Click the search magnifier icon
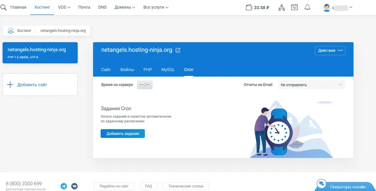This screenshot has height=191, width=376. (3, 8)
